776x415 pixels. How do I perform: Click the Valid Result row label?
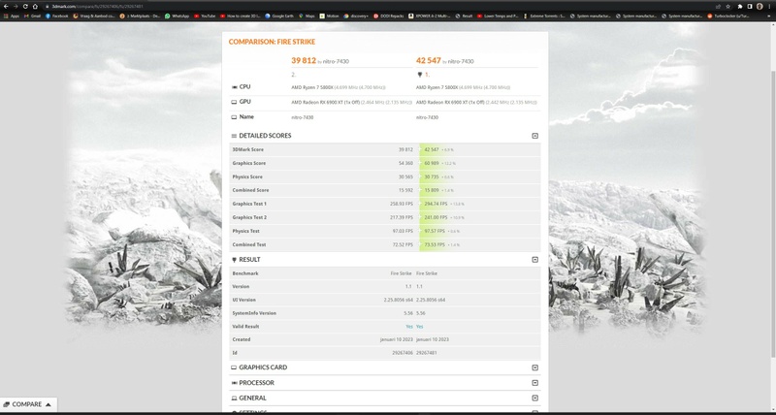[245, 327]
